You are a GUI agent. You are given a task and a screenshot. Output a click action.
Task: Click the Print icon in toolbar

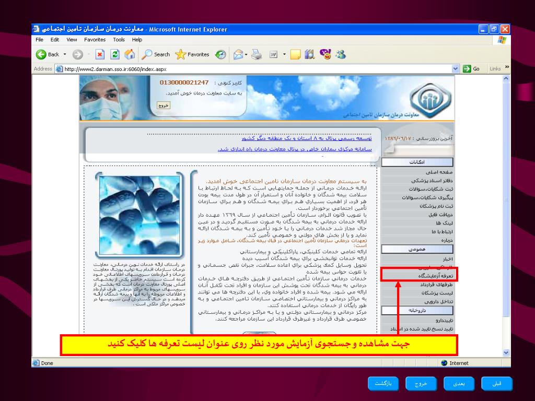tap(257, 54)
